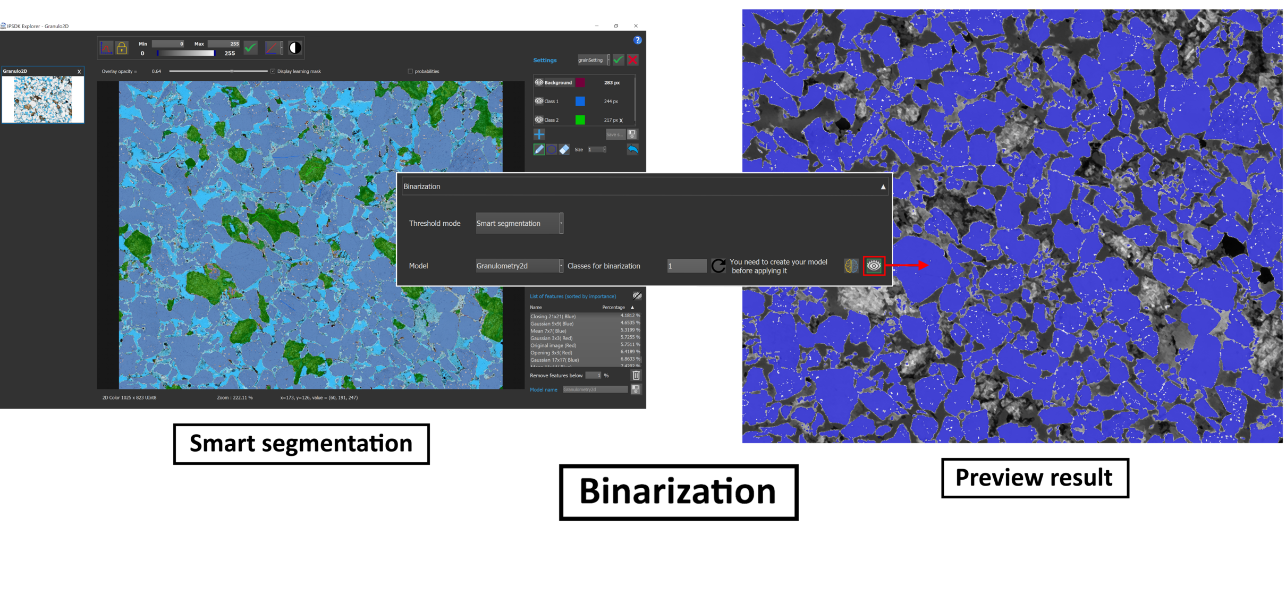This screenshot has width=1286, height=611.
Task: Toggle Class 1 visibility eye
Action: click(x=539, y=101)
